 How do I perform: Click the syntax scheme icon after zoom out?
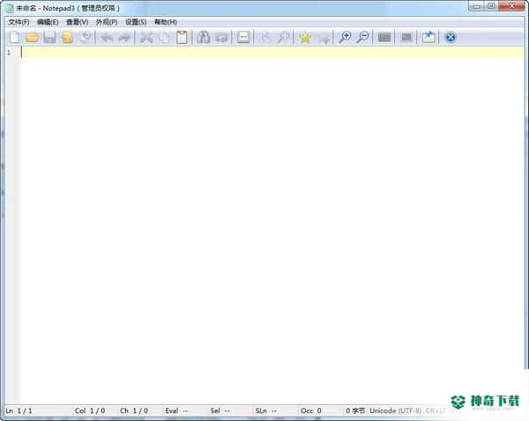tap(384, 37)
